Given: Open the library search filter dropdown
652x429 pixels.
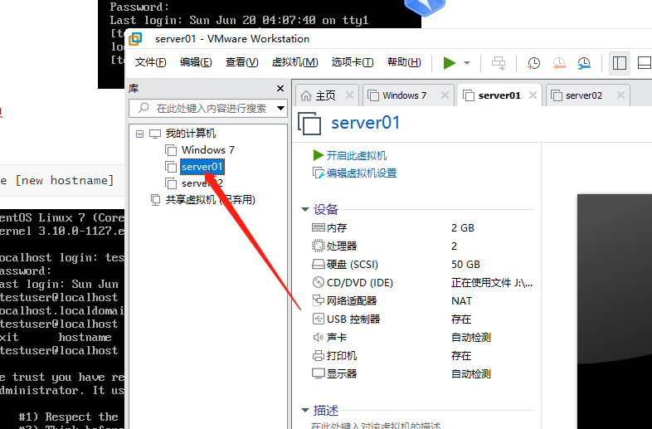Looking at the screenshot, I should click(280, 108).
